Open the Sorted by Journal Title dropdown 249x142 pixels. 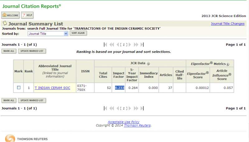coord(48,33)
